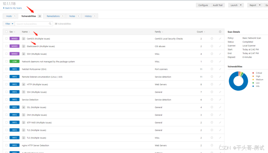Click circle icon in SSL (Multiple Issues) row

click(212, 107)
